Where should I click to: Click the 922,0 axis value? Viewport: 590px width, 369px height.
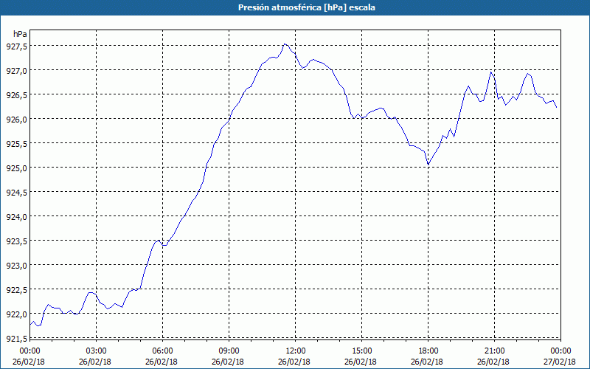[x=16, y=314]
